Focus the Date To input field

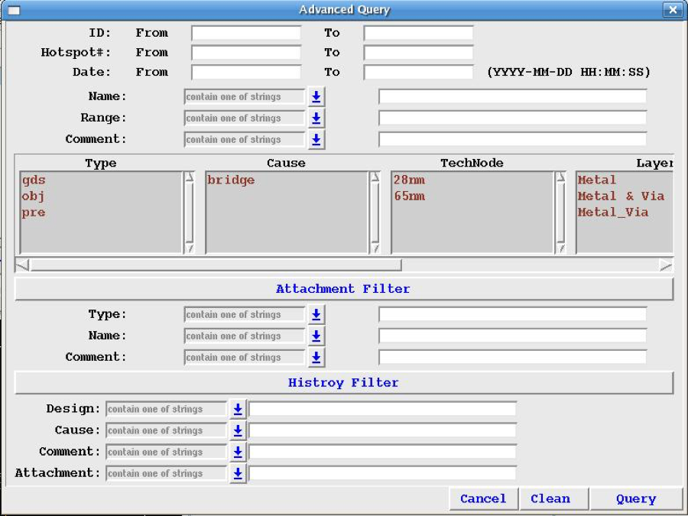pos(418,73)
